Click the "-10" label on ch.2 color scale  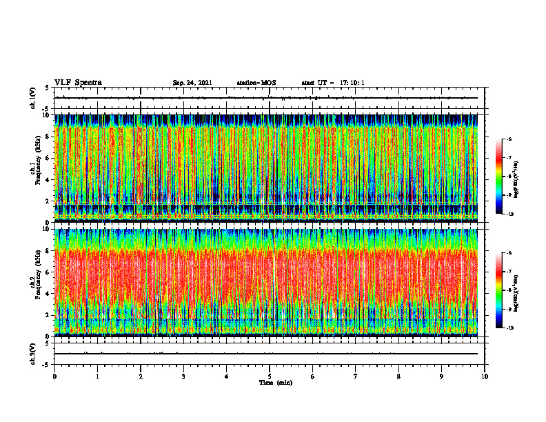point(509,328)
